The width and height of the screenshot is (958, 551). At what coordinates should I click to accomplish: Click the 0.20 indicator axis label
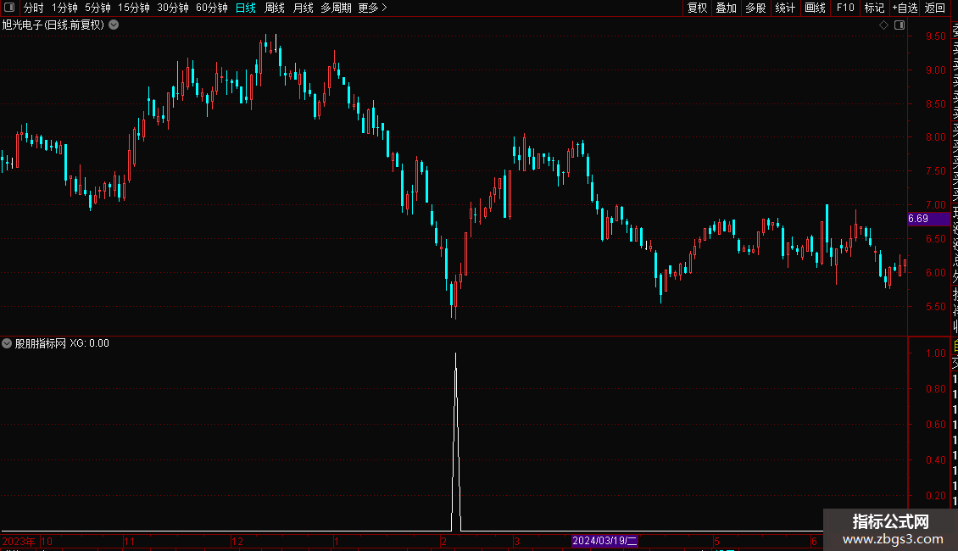(x=935, y=495)
